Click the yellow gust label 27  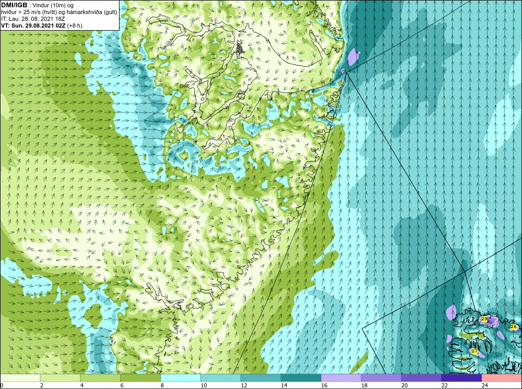point(474,351)
